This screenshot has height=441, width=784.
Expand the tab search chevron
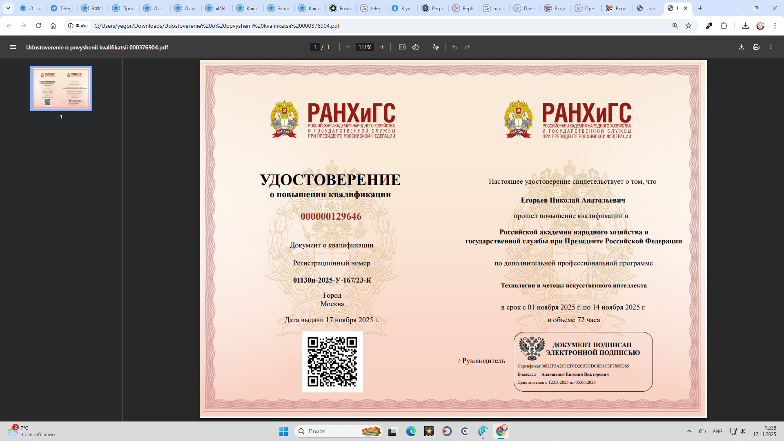click(8, 8)
